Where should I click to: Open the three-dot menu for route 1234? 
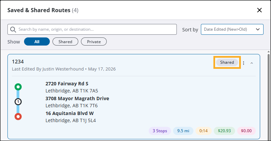[x=244, y=63]
